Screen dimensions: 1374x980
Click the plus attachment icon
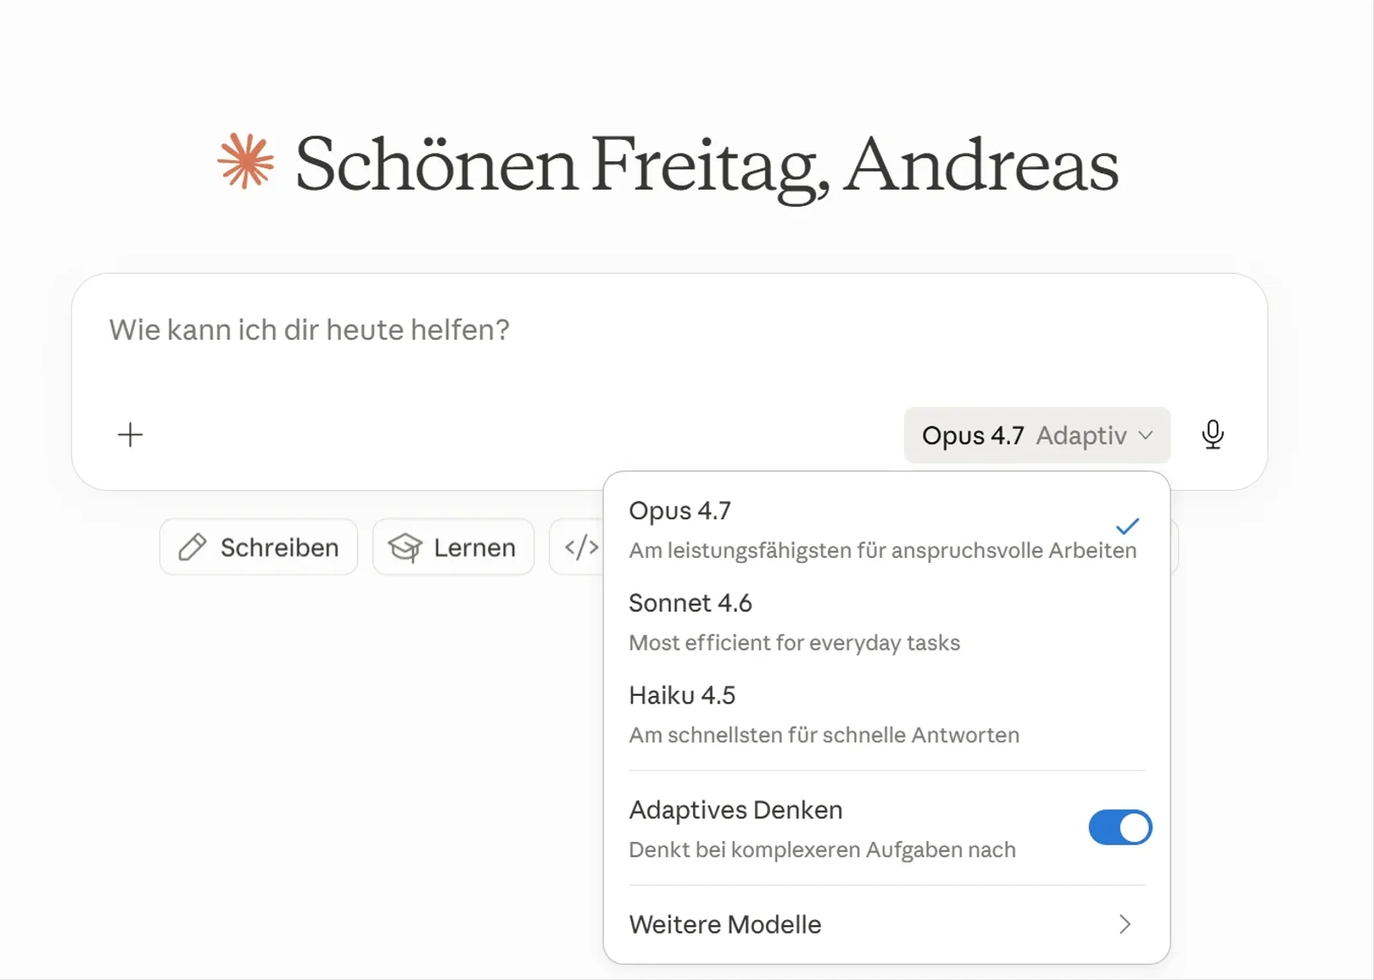[x=130, y=435]
